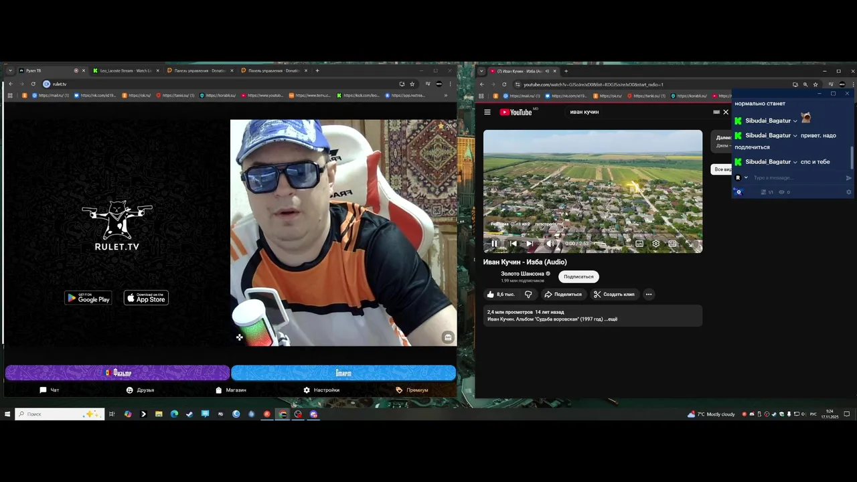Click the purple Фильтр button on Rulet.tv
Viewport: 857px width, 482px height.
117,373
